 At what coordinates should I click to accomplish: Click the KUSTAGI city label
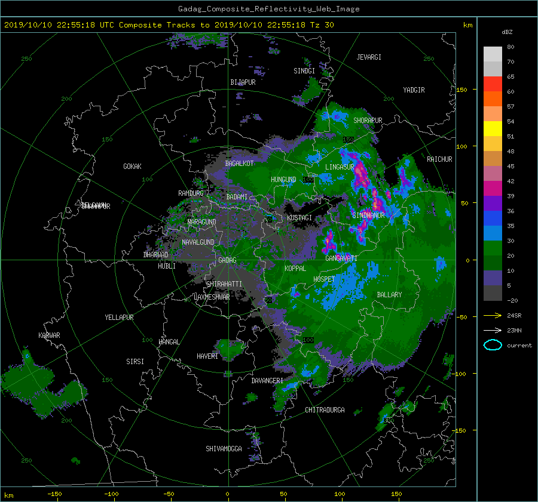tap(299, 218)
